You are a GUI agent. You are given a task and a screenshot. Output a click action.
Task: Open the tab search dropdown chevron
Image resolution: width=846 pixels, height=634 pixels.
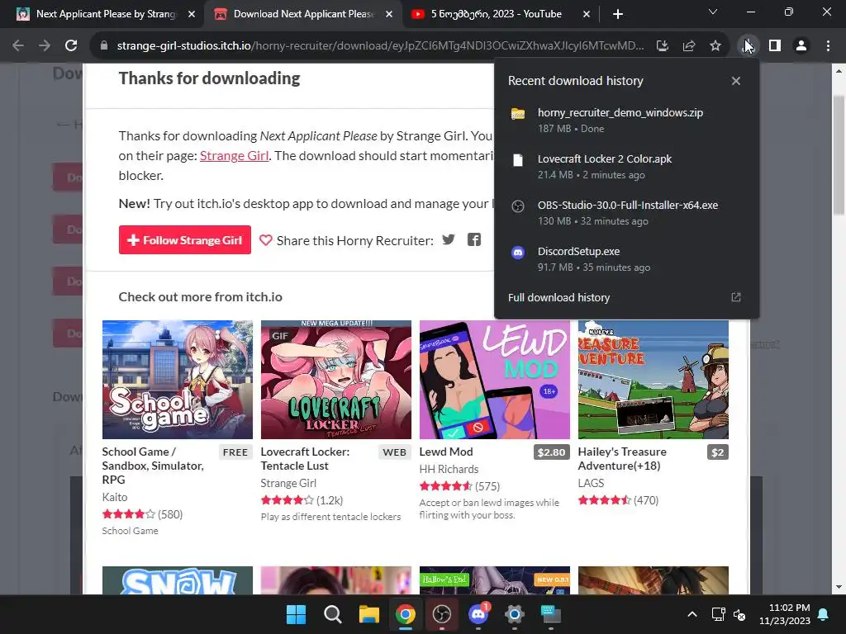pos(713,12)
